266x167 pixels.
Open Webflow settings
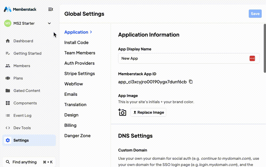pyautogui.click(x=74, y=84)
